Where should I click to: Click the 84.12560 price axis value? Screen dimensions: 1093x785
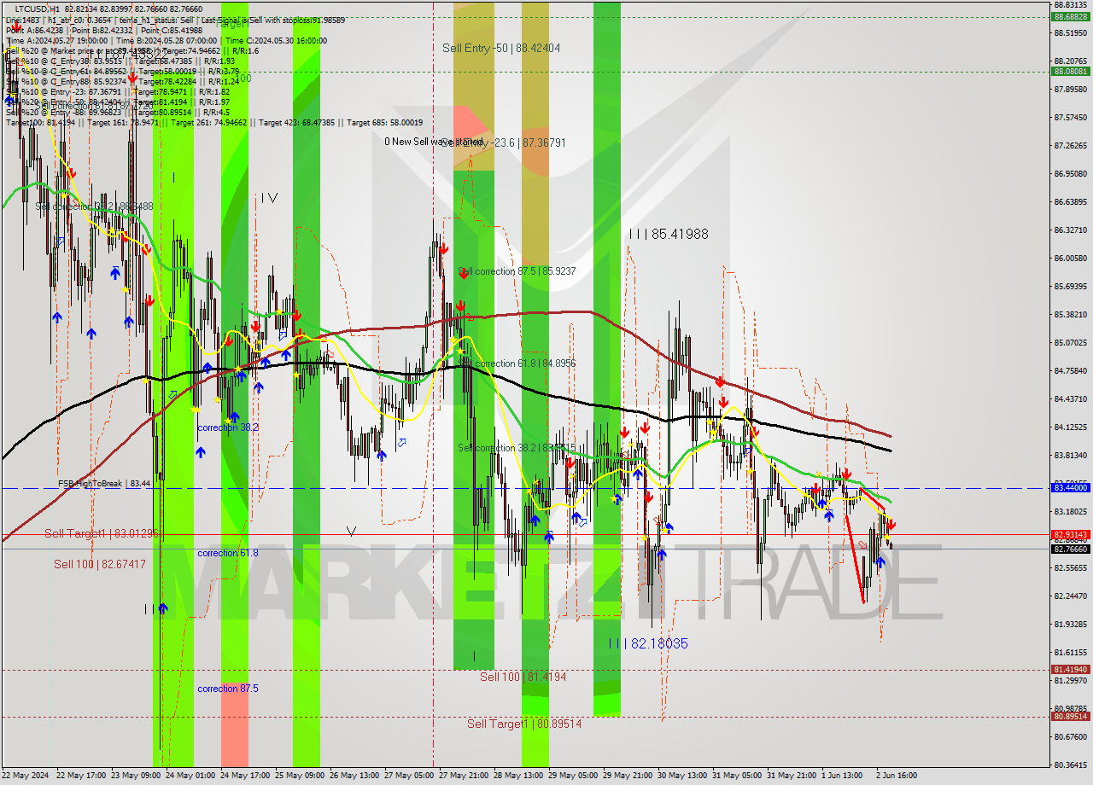1071,427
